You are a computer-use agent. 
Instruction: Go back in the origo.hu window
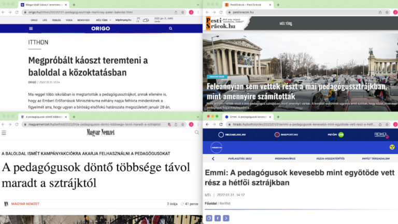[3, 12]
